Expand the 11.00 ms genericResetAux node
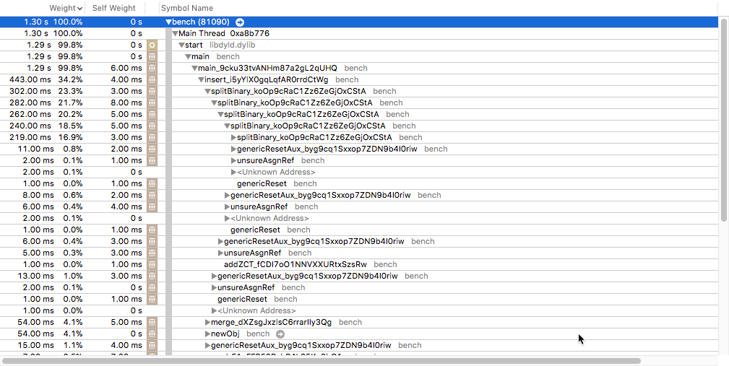This screenshot has height=366, width=729. pyautogui.click(x=233, y=149)
